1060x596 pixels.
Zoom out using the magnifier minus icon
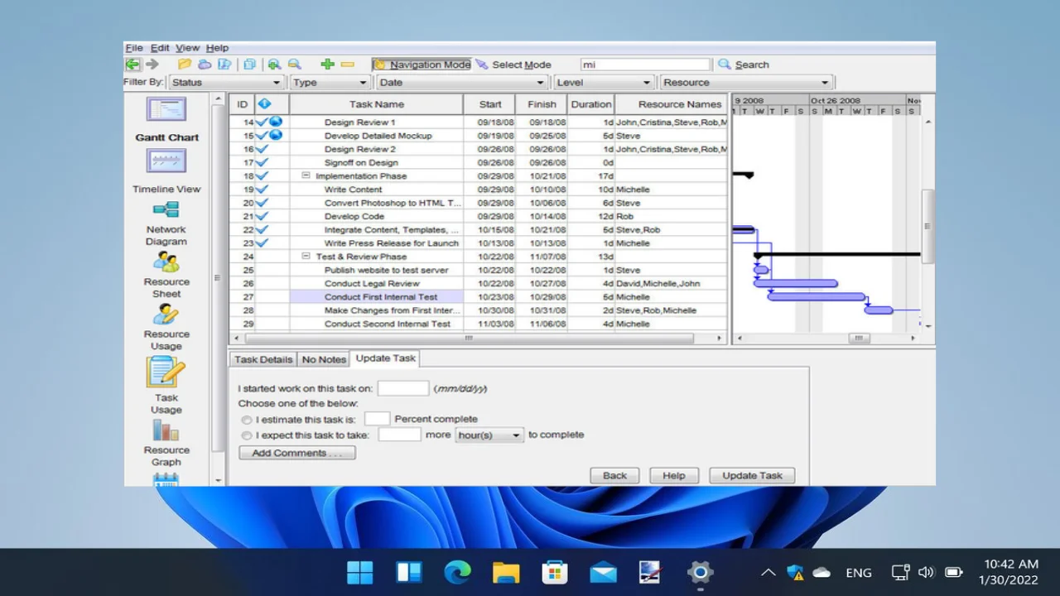pyautogui.click(x=294, y=65)
